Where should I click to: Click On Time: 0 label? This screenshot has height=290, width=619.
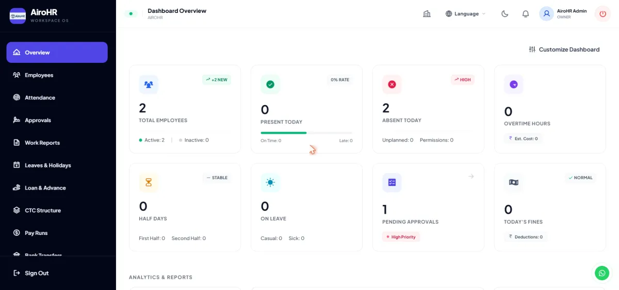click(271, 141)
